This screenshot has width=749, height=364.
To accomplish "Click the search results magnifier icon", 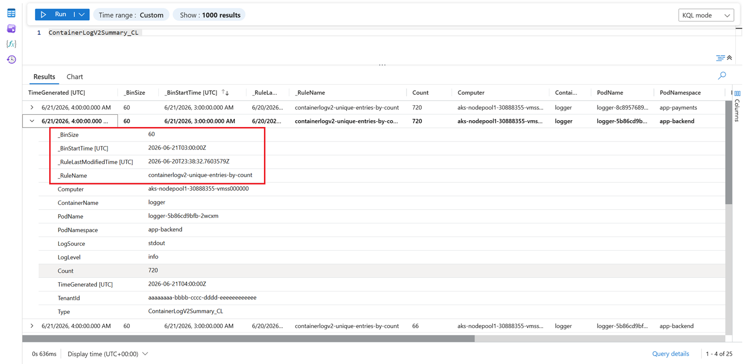I will click(722, 75).
